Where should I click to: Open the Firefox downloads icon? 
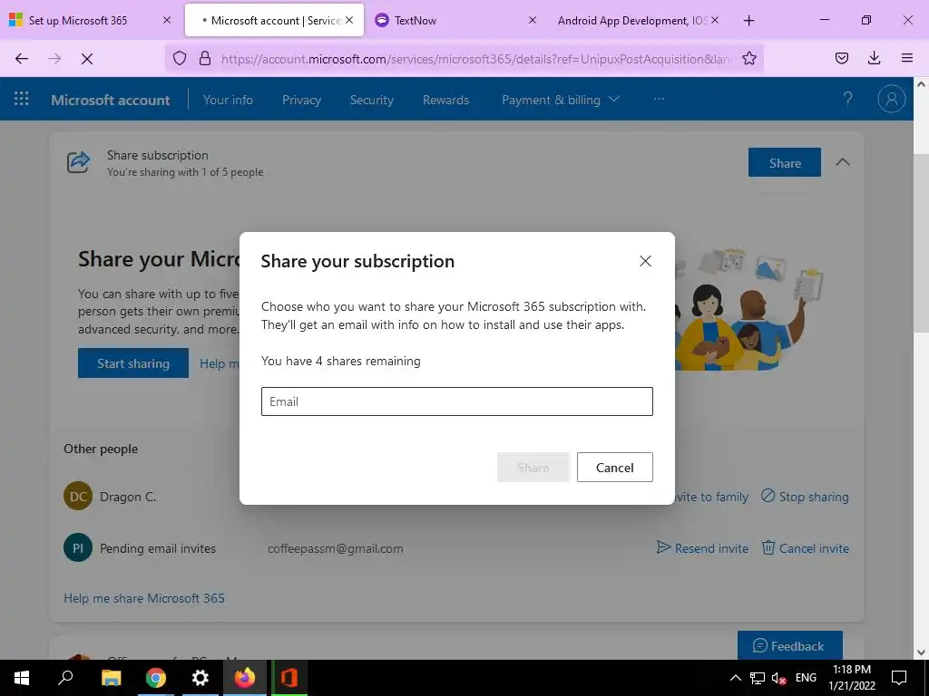[x=874, y=58]
